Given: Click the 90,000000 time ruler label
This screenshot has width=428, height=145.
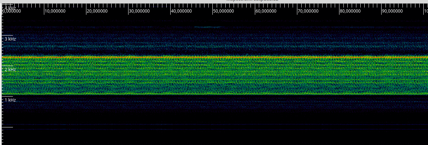Looking at the screenshot, I should pos(392,11).
